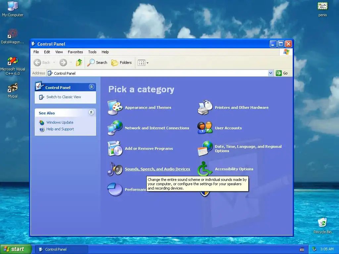The image size is (339, 254).
Task: Click the Switch to Classic View link
Action: (64, 97)
